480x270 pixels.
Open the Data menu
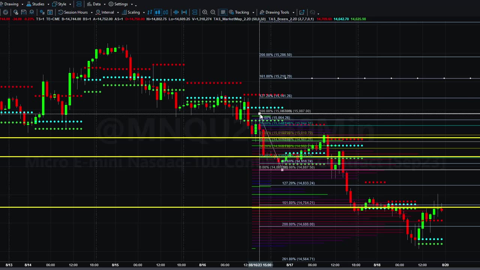93,4
